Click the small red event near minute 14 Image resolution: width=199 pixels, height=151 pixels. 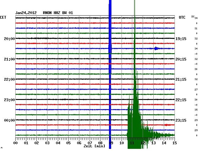coord(166,125)
